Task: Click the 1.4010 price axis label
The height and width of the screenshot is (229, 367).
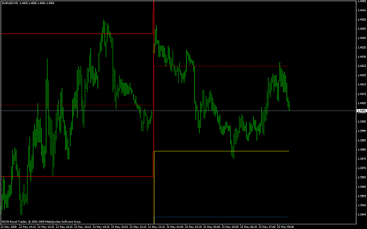Action: tap(362, 94)
